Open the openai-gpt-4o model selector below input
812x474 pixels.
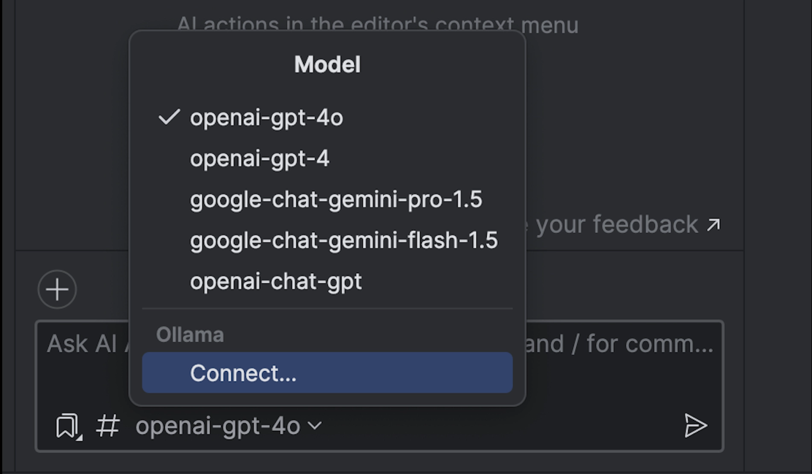point(218,426)
